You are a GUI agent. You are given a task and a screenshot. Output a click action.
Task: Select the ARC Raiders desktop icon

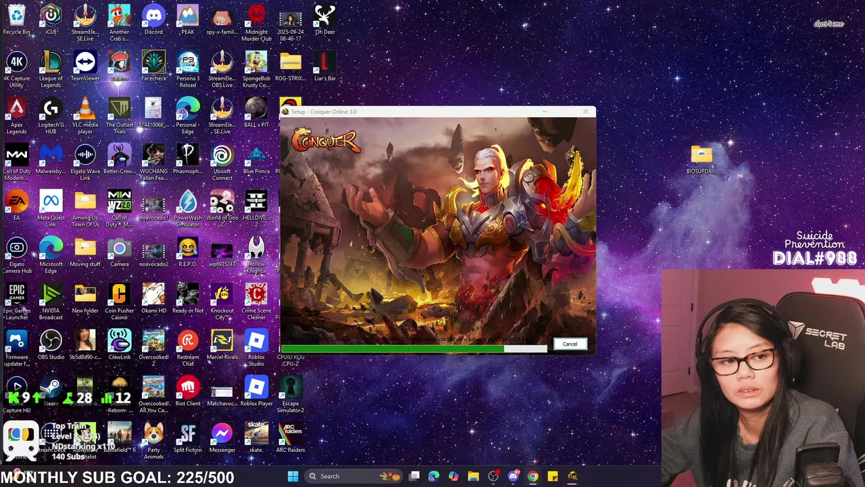[x=291, y=438]
